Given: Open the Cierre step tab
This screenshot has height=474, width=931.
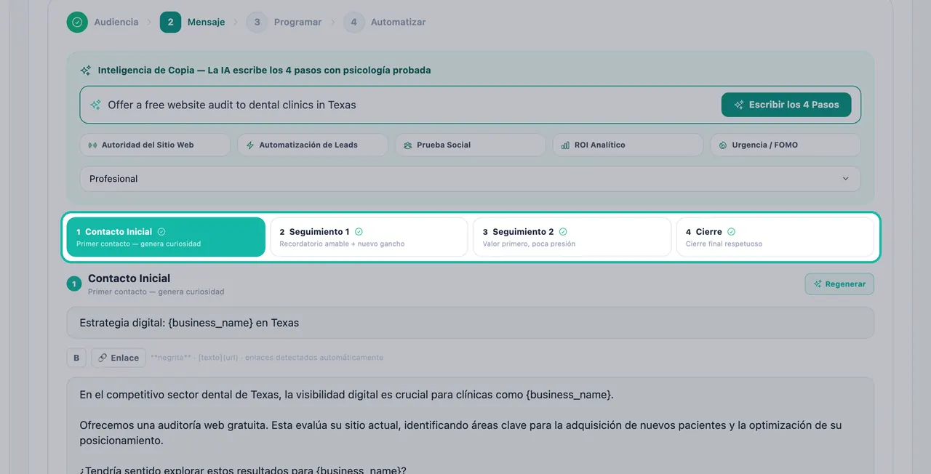Looking at the screenshot, I should coord(775,237).
